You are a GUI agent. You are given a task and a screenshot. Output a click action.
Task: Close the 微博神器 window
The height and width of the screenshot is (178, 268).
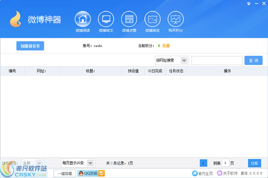pos(264,3)
